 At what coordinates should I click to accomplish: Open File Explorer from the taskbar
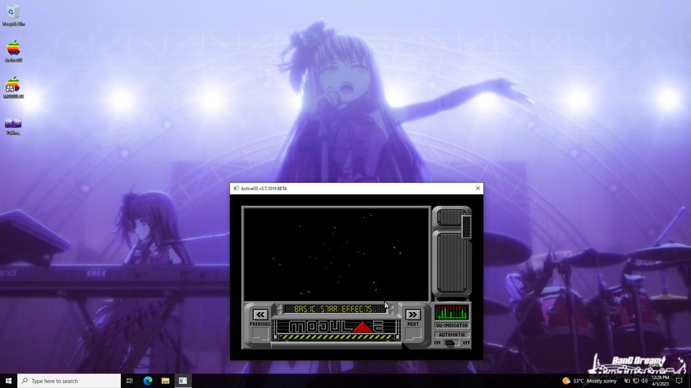[165, 381]
